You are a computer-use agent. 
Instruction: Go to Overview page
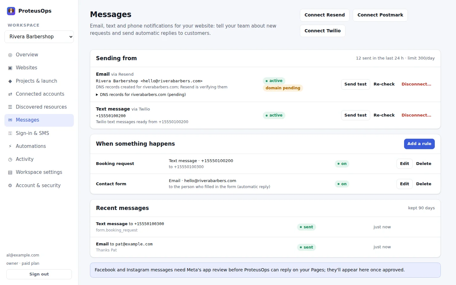tap(39, 55)
